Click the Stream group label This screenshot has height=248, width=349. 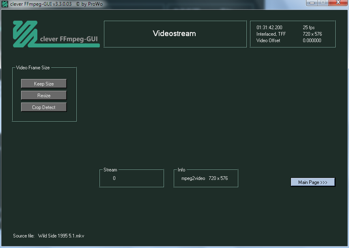(110, 170)
